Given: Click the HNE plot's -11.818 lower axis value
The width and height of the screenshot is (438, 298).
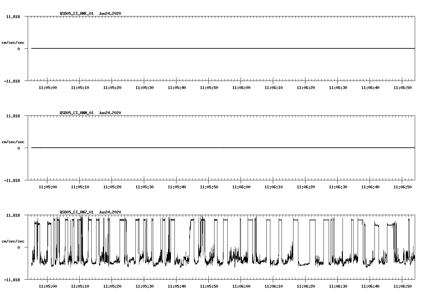Looking at the screenshot, I should pos(12,81).
